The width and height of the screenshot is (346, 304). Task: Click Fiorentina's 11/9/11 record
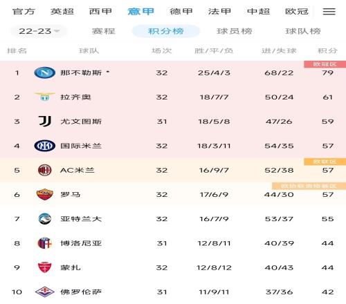coord(214,292)
